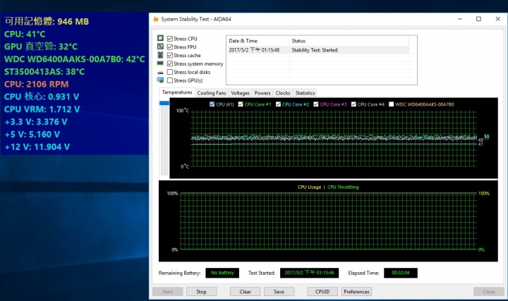
Task: Click the +5 V 5.160 V reading
Action: point(32,135)
